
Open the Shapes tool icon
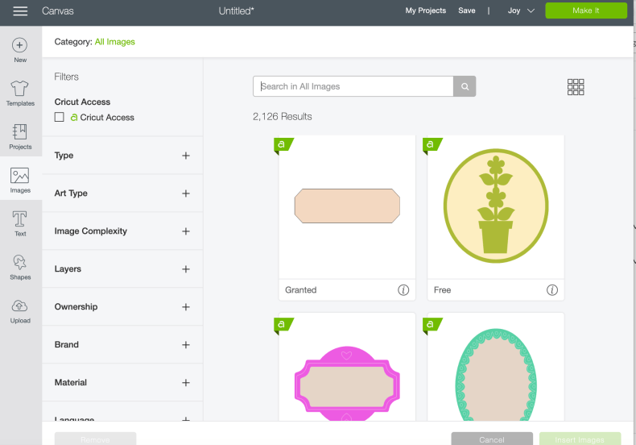tap(20, 262)
